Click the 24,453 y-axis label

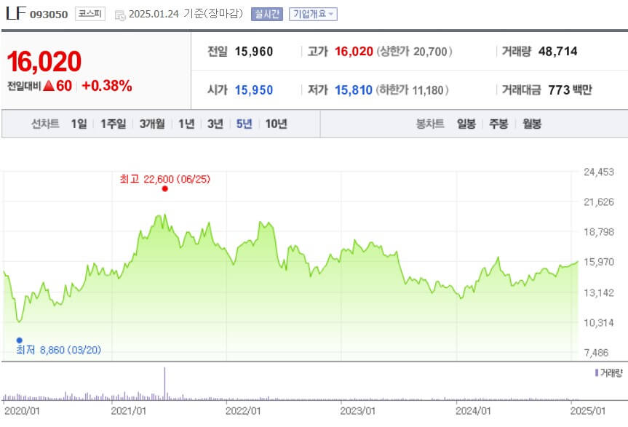coord(599,172)
